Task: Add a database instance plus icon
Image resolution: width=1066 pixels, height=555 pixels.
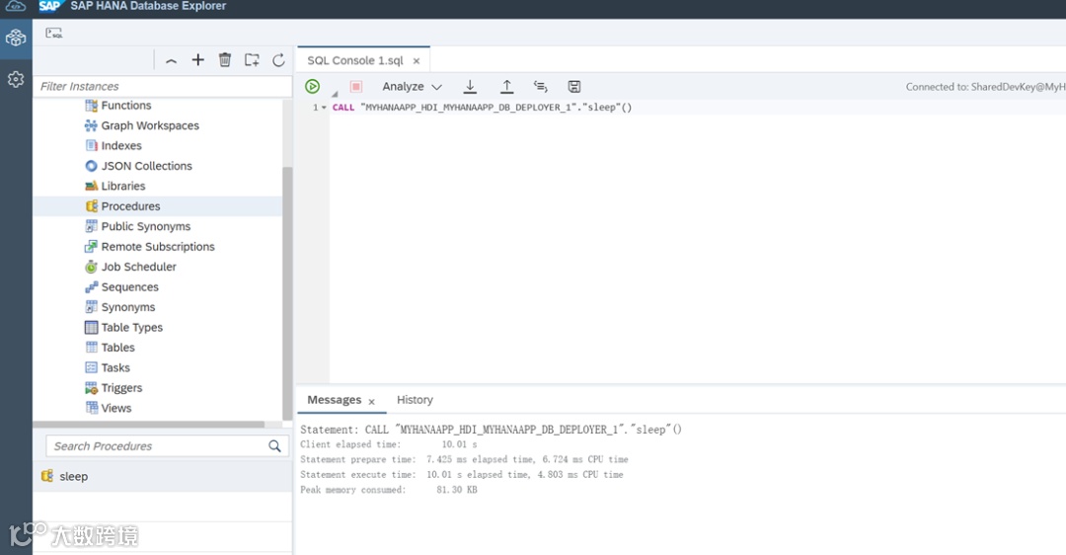Action: pos(197,60)
